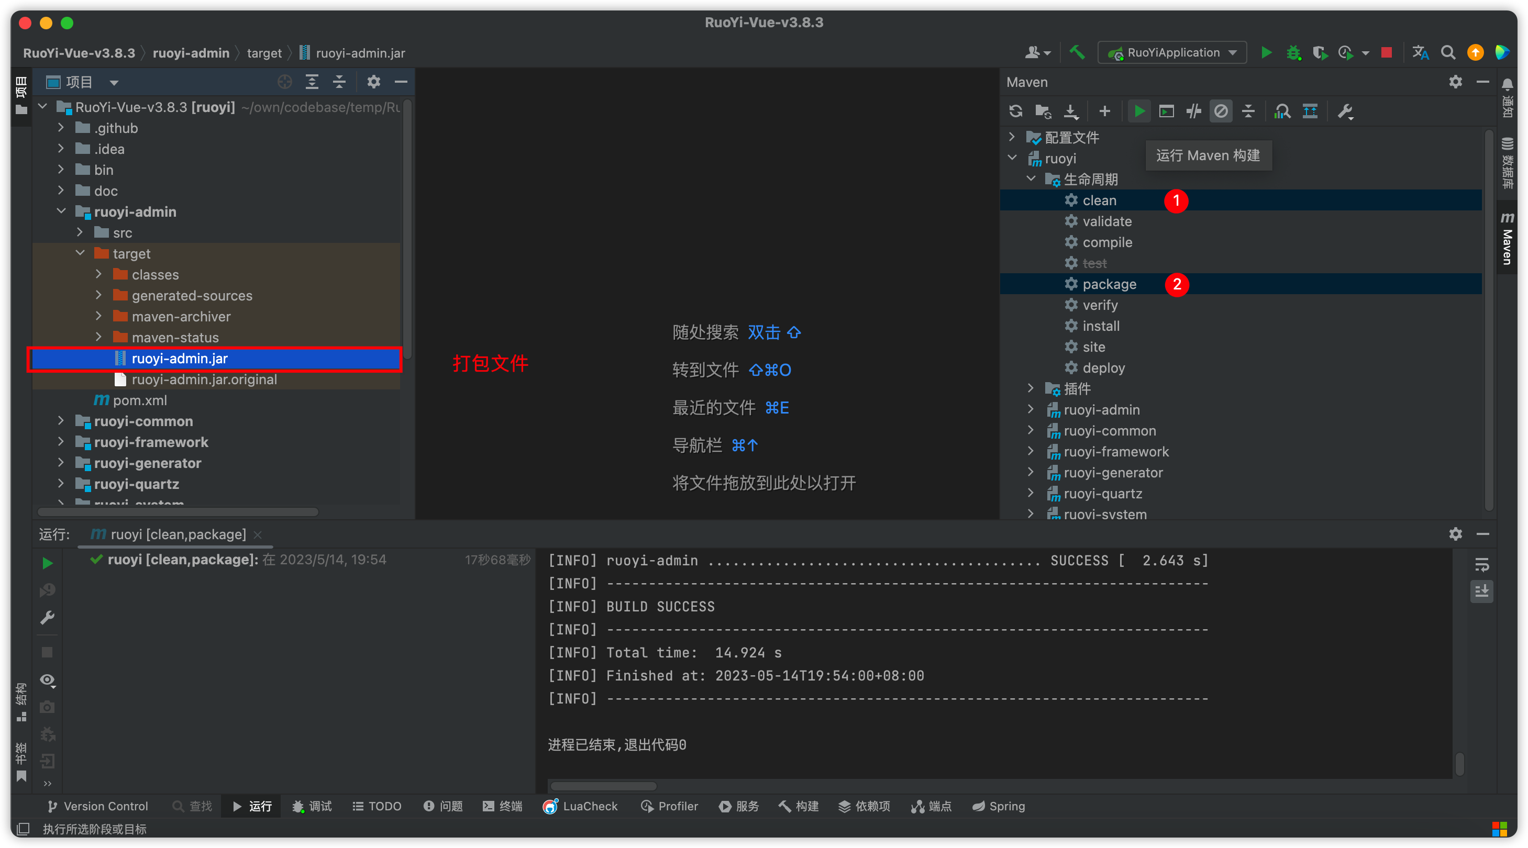
Task: Select the clean lifecycle phase
Action: pyautogui.click(x=1241, y=200)
